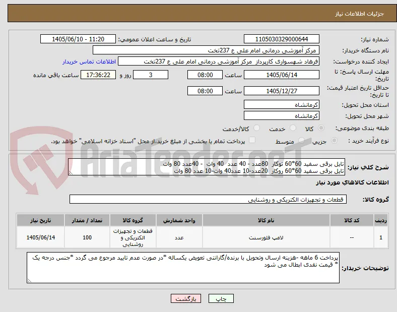Click the response deadline time 08:00 field
397x312 pixels.
coord(205,75)
